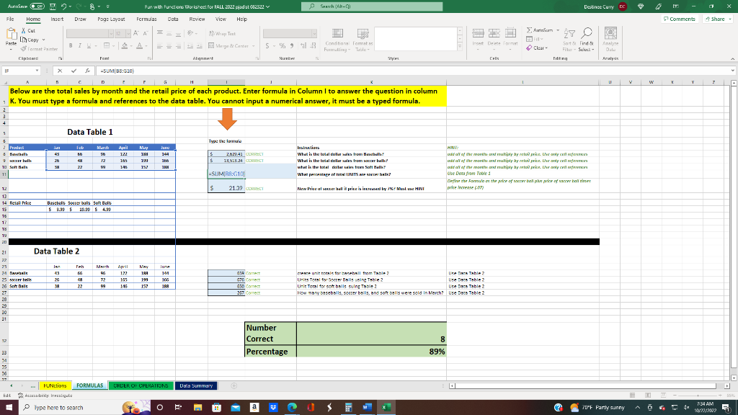Image resolution: width=738 pixels, height=415 pixels.
Task: Open the Undo history dropdown arrow
Action: coord(70,6)
